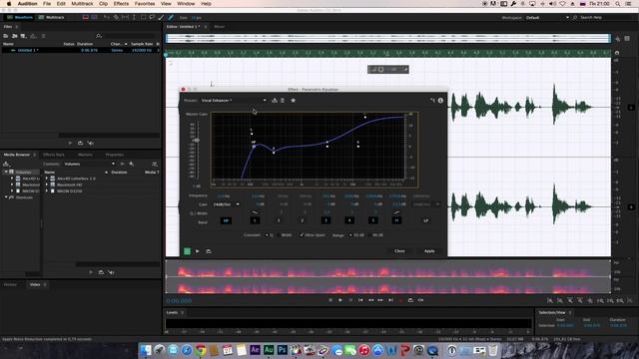This screenshot has width=639, height=359.
Task: Toggle band 1 button
Action: tap(279, 220)
